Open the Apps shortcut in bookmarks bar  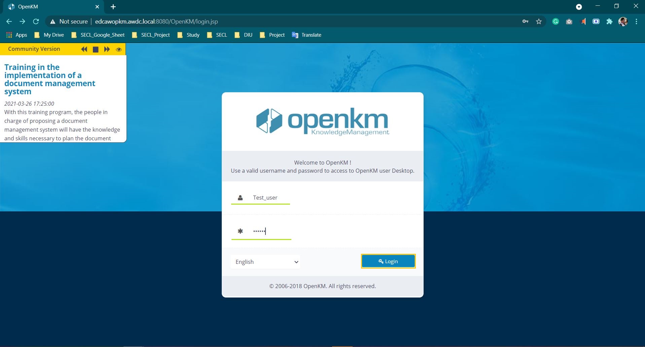click(x=16, y=35)
